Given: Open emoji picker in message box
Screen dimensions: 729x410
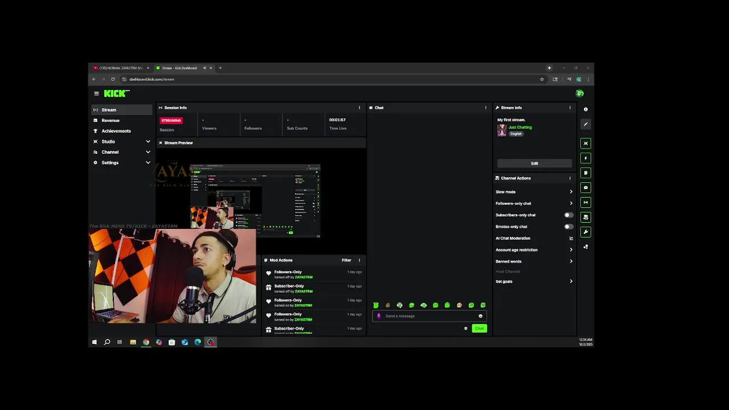Looking at the screenshot, I should point(481,316).
